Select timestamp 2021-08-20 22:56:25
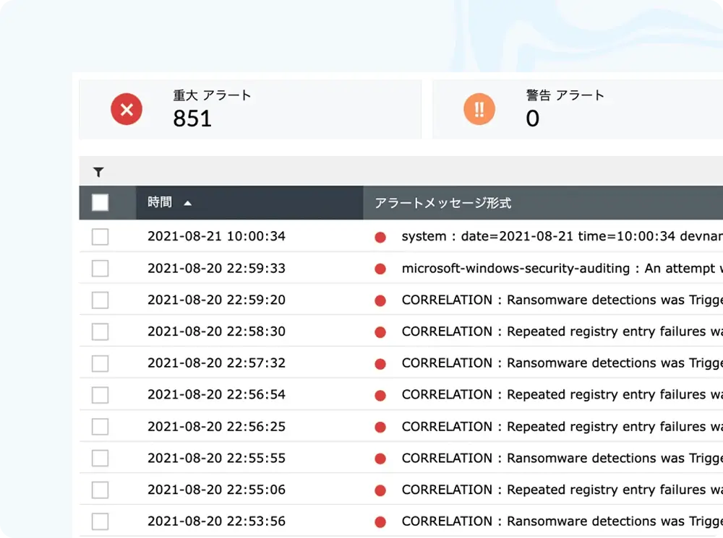 pyautogui.click(x=216, y=427)
